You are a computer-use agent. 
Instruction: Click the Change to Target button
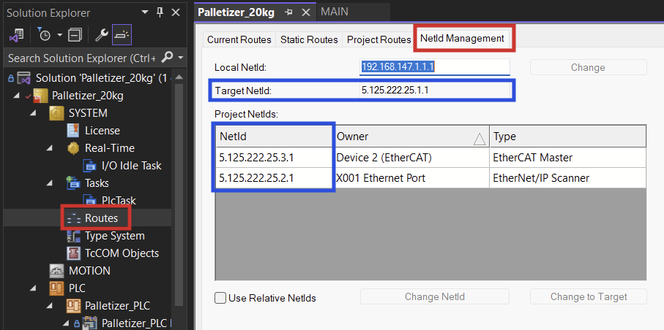(588, 296)
